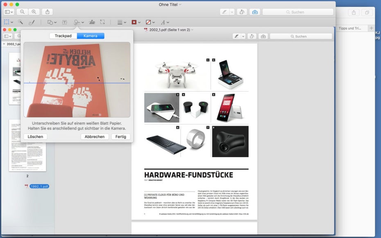
Task: Open the selection tool dropdown
Action: pos(8,22)
